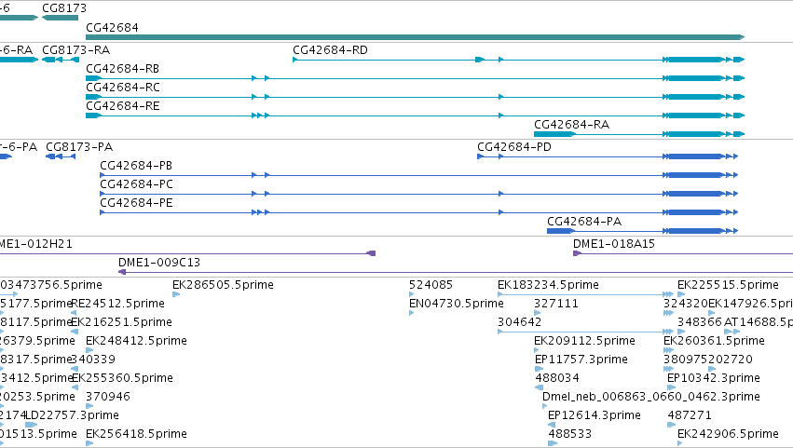The width and height of the screenshot is (793, 448).
Task: Click the EK286505.5prime EST label
Action: 223,285
